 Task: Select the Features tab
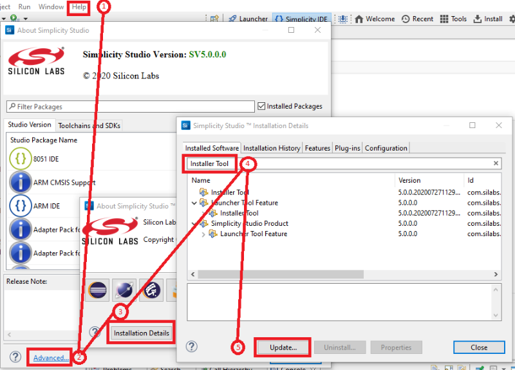point(317,148)
